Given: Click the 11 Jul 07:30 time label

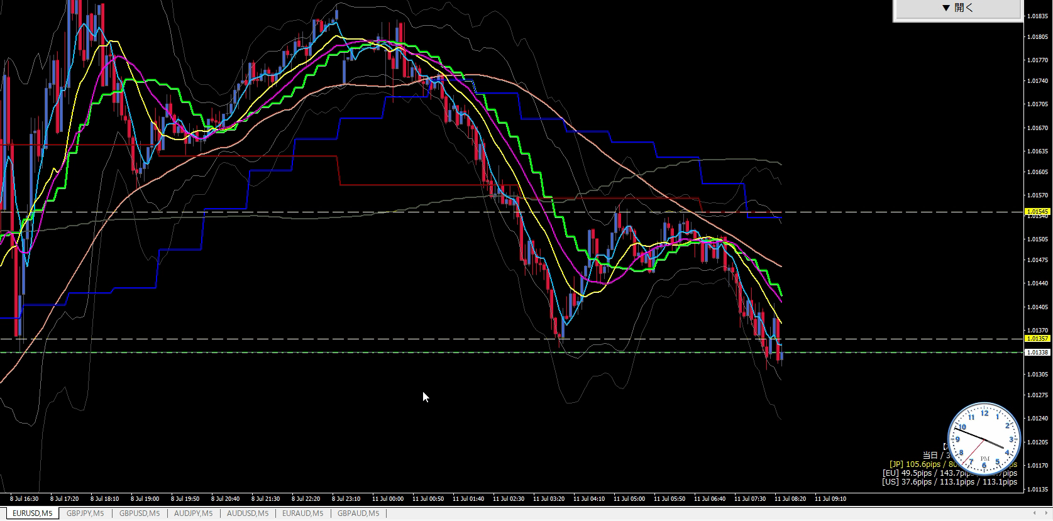Looking at the screenshot, I should point(750,499).
